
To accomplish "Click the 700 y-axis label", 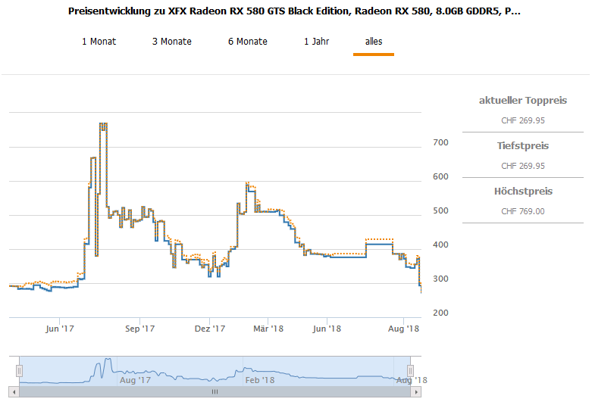I will tap(440, 142).
